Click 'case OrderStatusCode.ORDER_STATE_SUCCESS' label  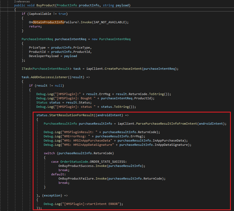pyautogui.click(x=89, y=162)
